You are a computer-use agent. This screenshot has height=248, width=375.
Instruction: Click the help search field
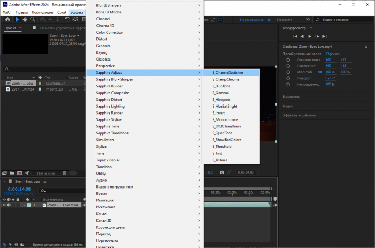point(351,20)
